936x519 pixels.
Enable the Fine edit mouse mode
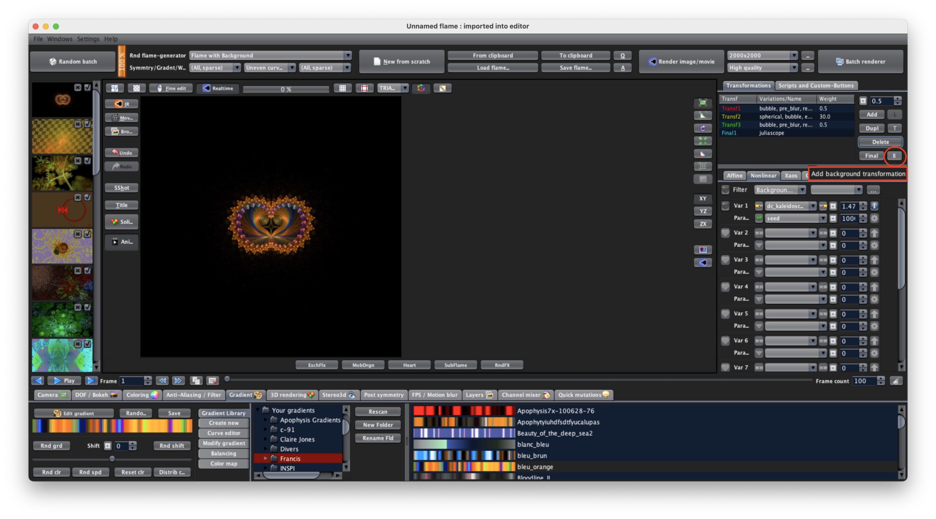coord(171,88)
